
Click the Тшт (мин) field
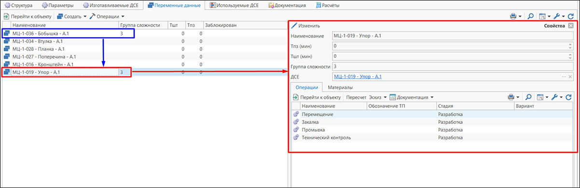pos(450,56)
